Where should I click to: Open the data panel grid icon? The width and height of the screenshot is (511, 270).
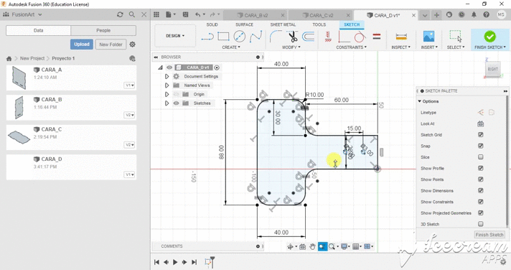[156, 14]
